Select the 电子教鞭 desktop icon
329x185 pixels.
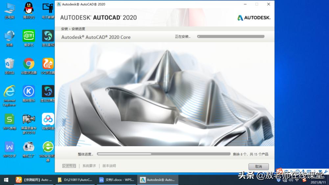pyautogui.click(x=48, y=11)
